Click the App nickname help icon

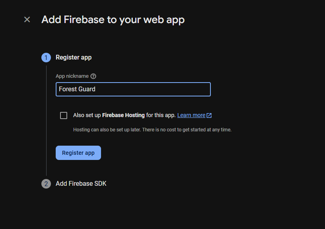point(93,76)
